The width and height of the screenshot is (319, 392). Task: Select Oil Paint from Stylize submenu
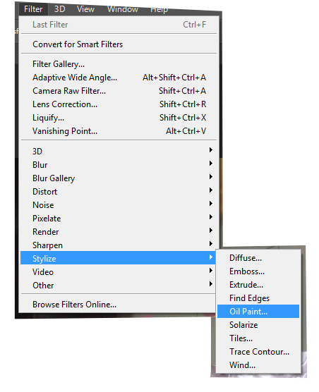(258, 311)
